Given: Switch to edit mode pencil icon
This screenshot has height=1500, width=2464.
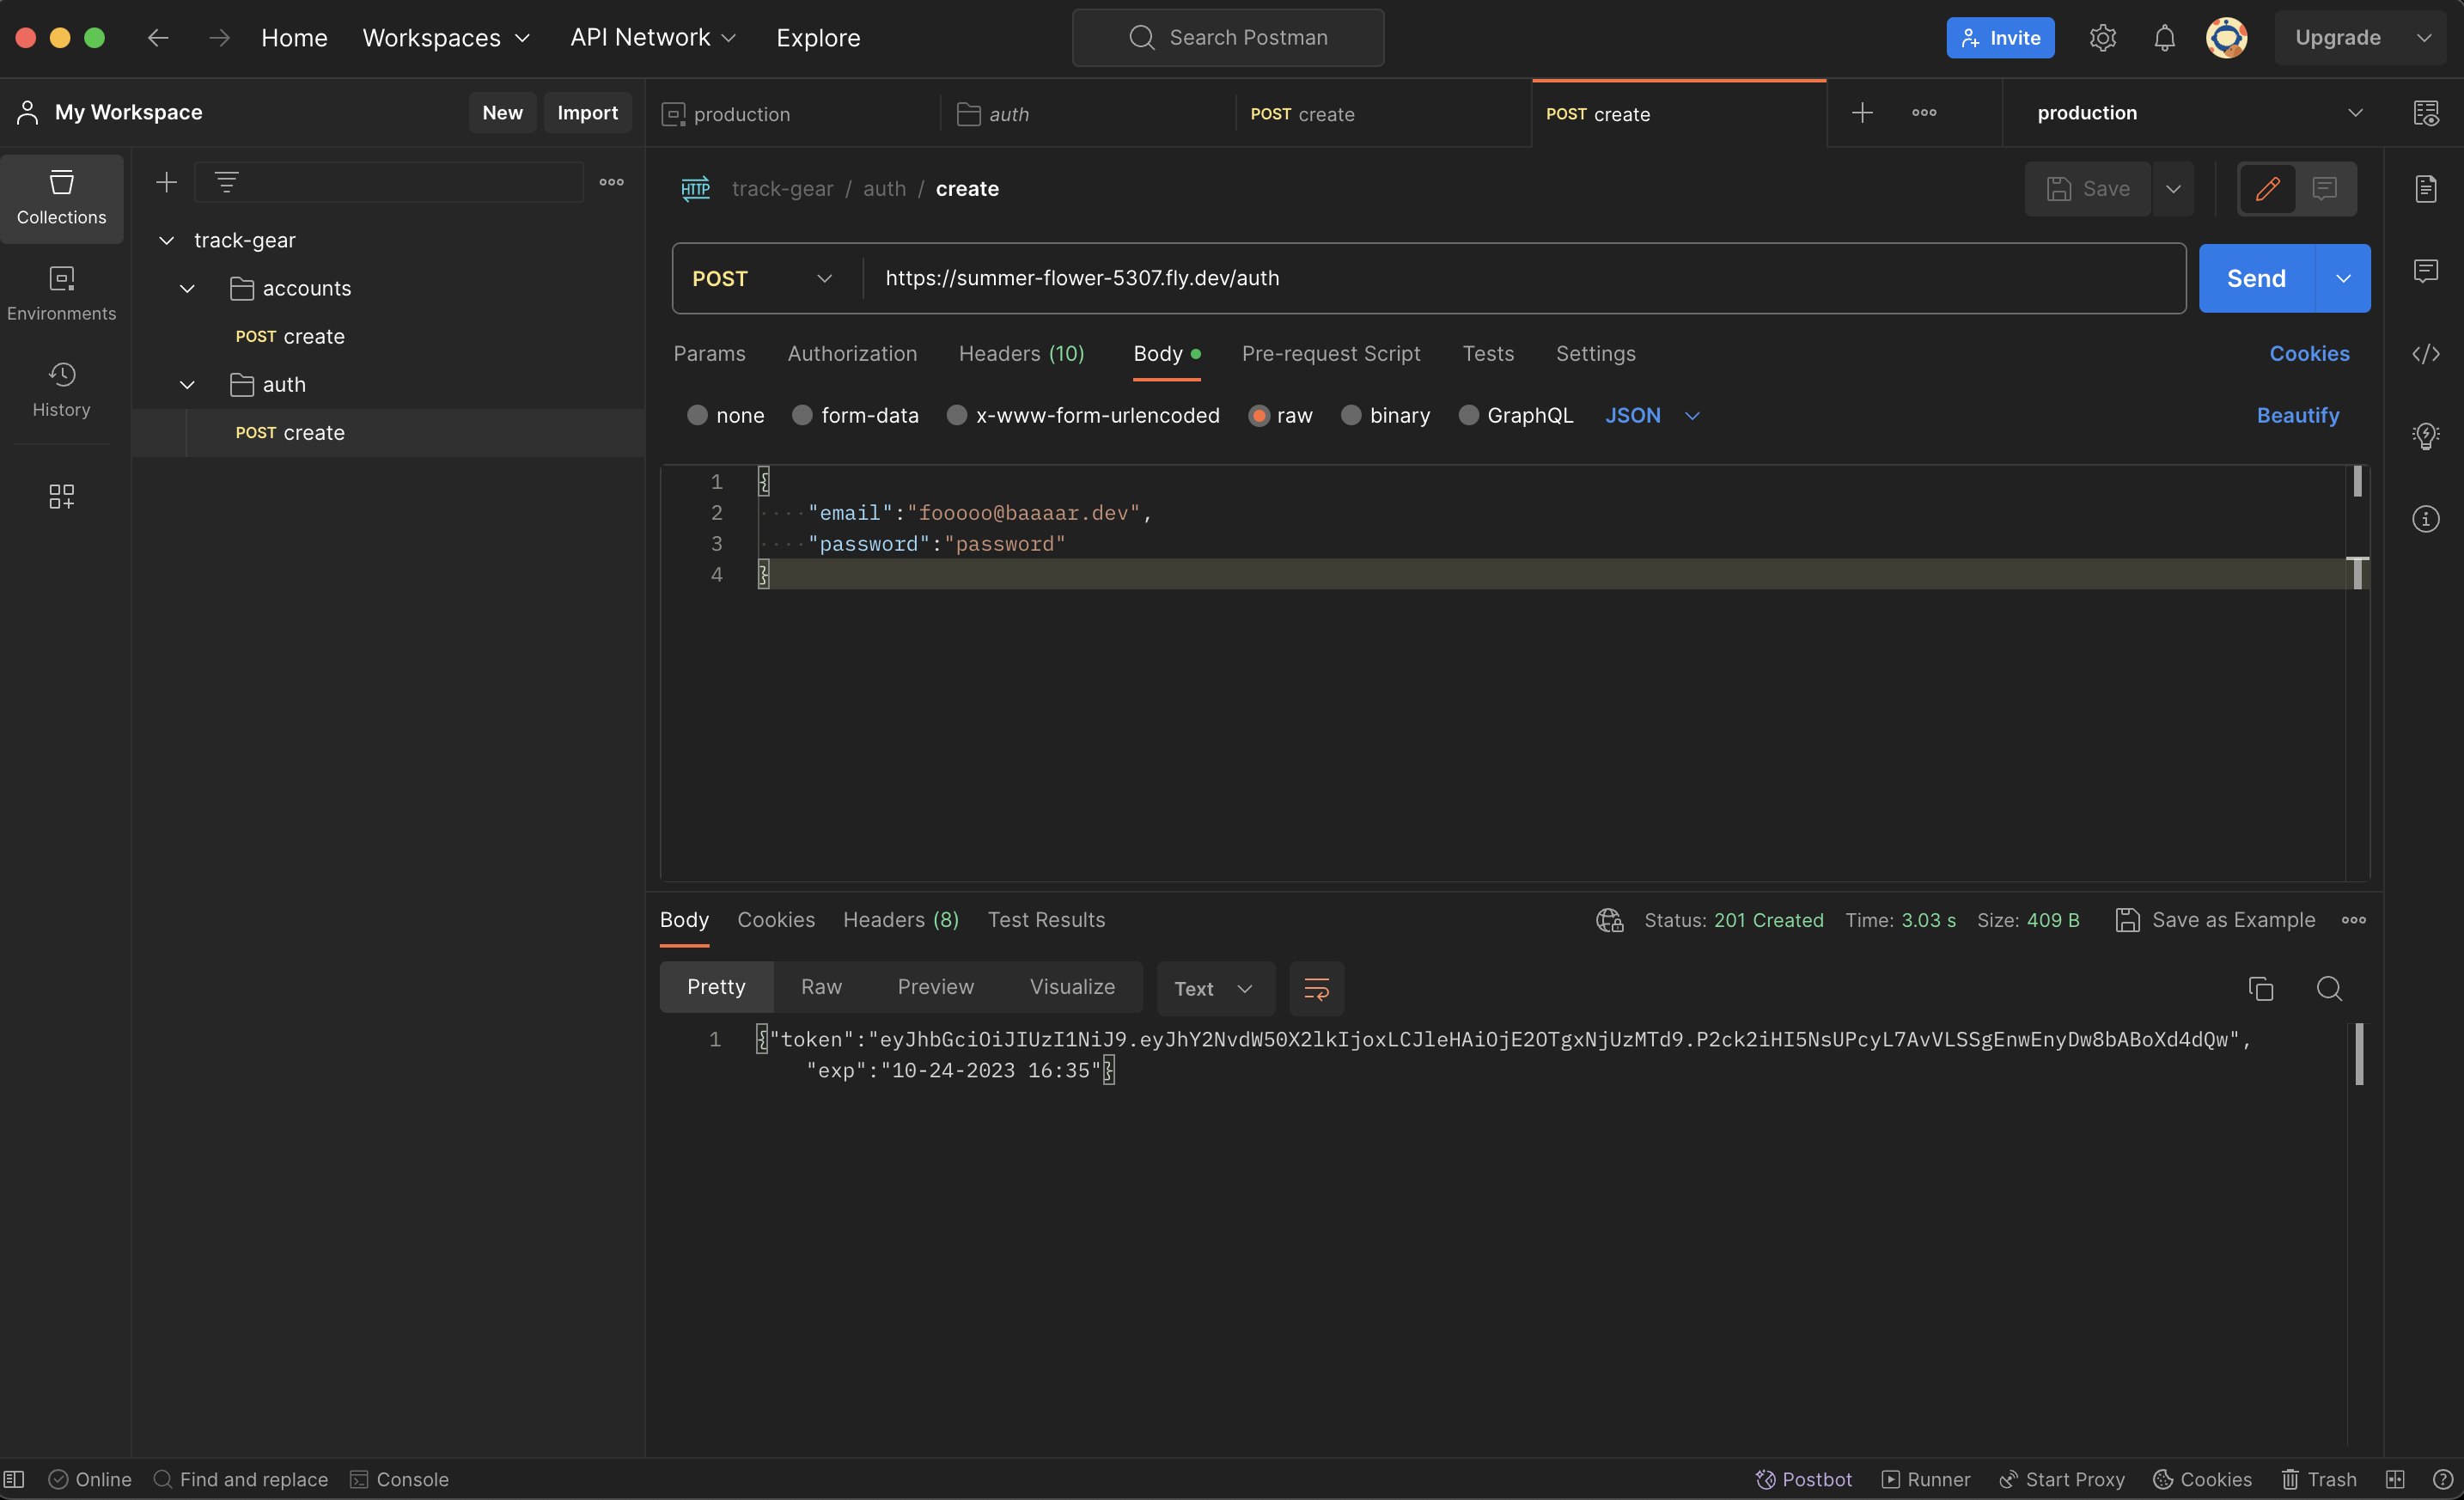Looking at the screenshot, I should 2267,189.
